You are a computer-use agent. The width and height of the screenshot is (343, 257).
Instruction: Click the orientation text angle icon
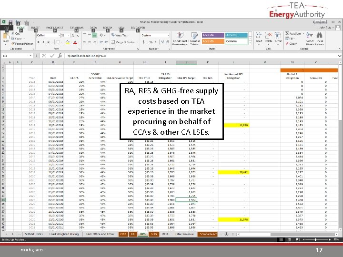[101, 35]
